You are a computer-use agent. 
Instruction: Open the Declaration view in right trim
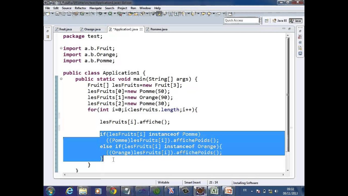click(300, 48)
